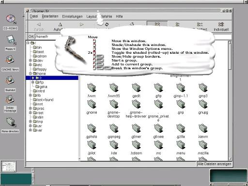Expand the proc tree node
The height and width of the screenshot is (186, 248).
30,108
